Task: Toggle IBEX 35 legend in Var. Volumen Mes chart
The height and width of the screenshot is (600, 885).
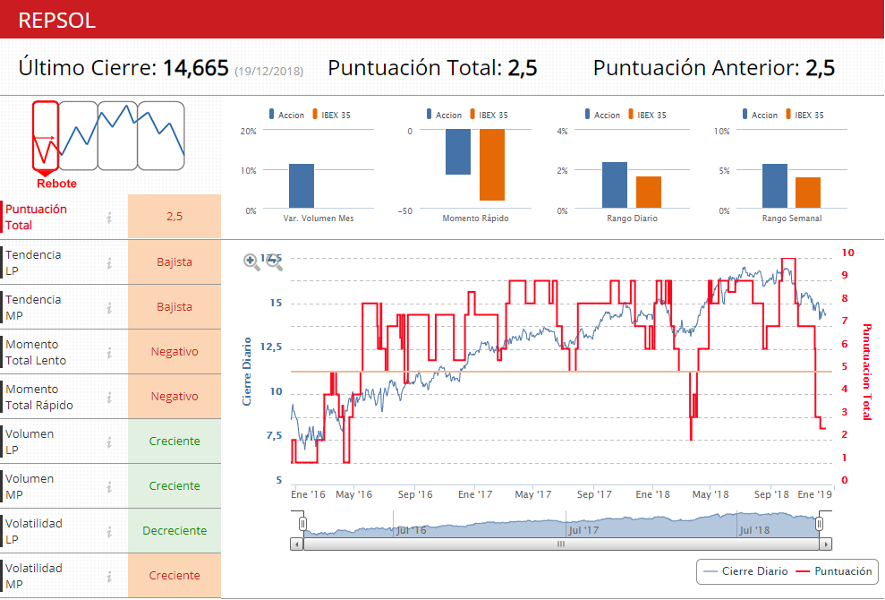Action: 331,115
